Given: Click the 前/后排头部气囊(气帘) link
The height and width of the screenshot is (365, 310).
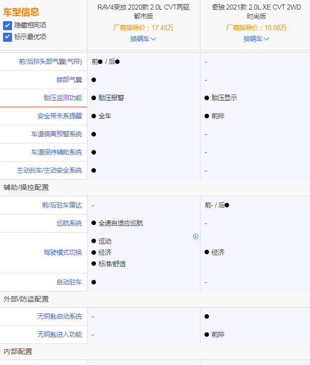Looking at the screenshot, I should click(x=50, y=62).
